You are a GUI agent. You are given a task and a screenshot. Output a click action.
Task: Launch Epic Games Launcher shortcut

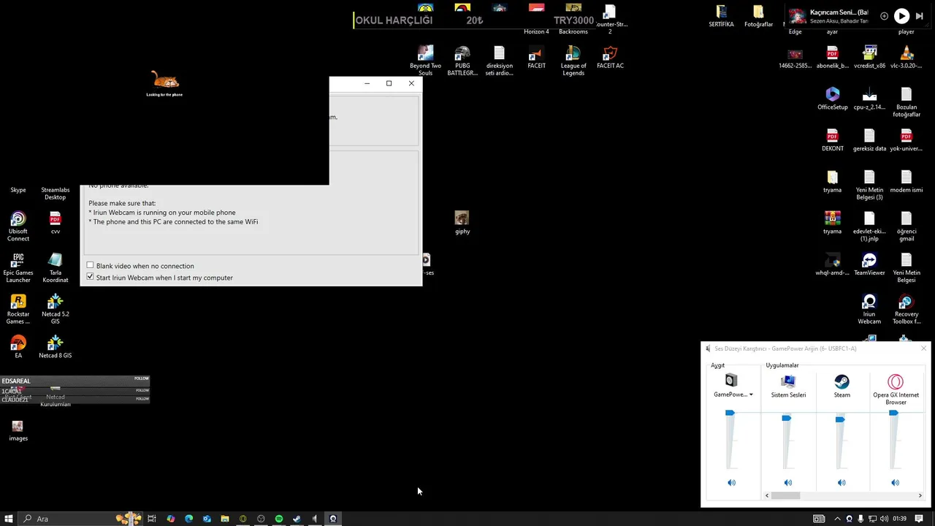[x=18, y=268]
